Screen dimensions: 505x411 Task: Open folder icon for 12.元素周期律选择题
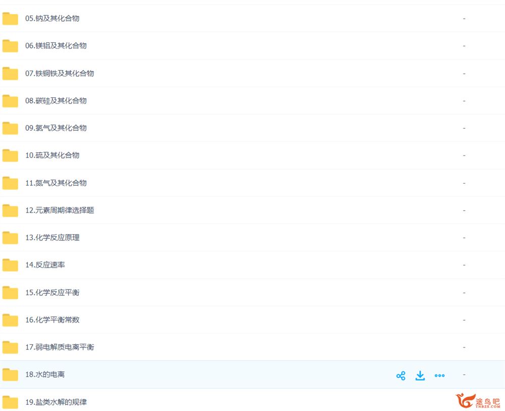click(10, 211)
